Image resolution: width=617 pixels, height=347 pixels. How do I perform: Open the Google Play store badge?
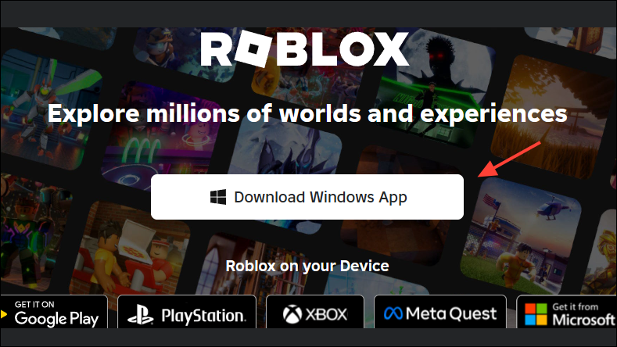pyautogui.click(x=53, y=312)
